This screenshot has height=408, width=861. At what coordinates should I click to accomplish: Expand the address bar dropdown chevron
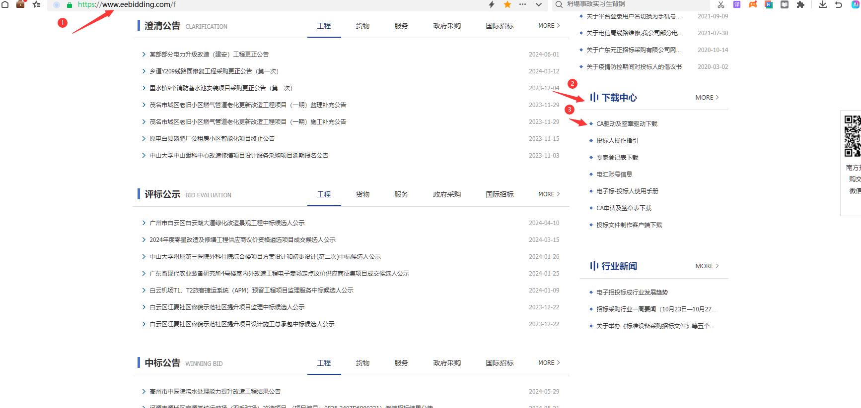(538, 4)
